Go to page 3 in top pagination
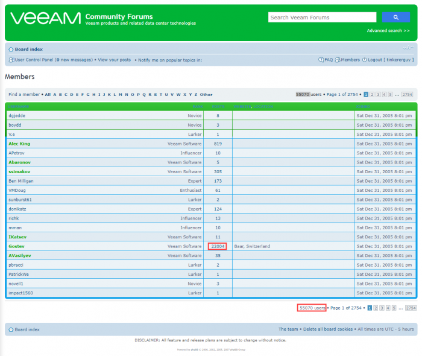Image resolution: width=422 pixels, height=356 pixels. (x=378, y=95)
